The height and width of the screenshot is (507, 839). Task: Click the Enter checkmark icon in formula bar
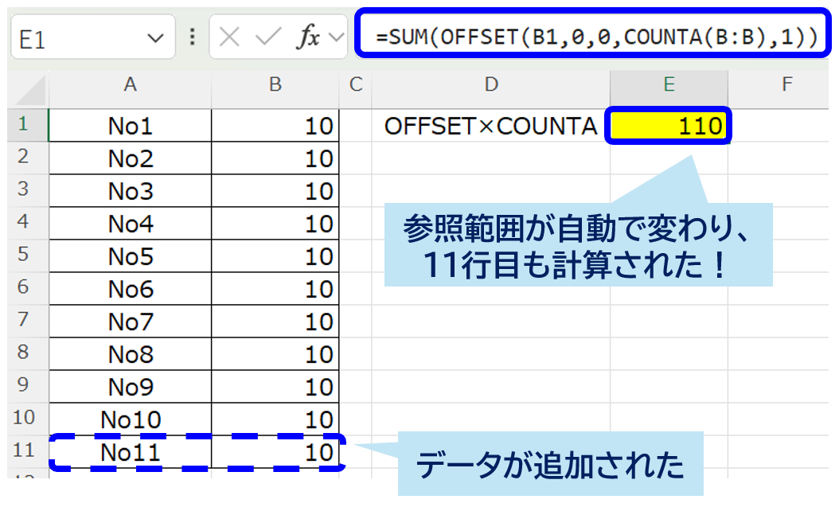coord(268,38)
